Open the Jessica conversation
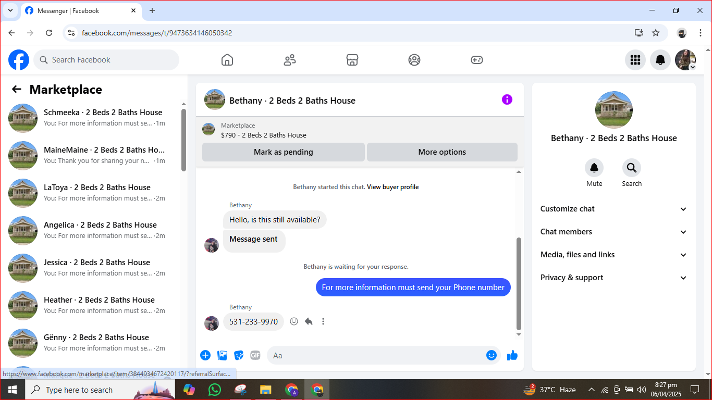 pyautogui.click(x=91, y=268)
